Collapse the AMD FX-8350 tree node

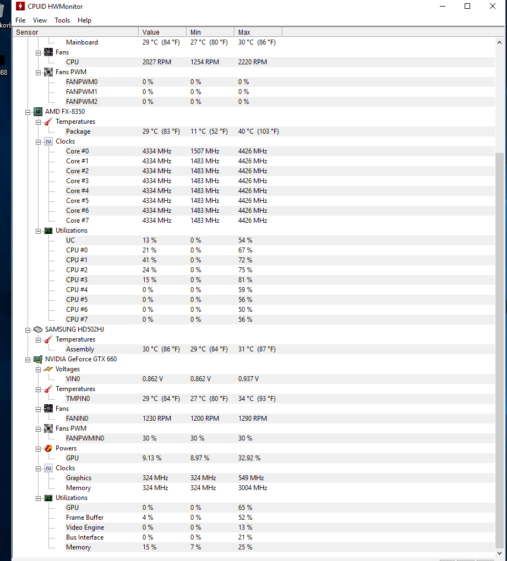point(28,112)
